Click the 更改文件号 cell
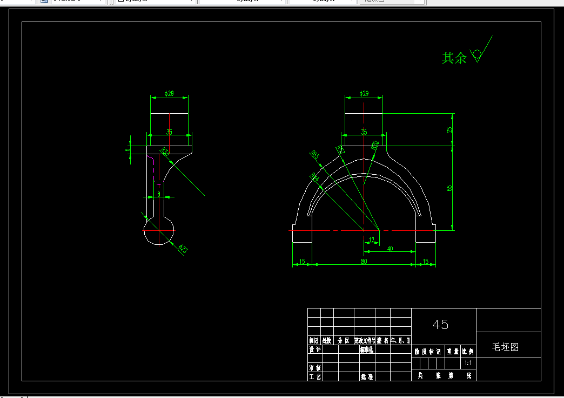This screenshot has width=564, height=398. [x=365, y=340]
